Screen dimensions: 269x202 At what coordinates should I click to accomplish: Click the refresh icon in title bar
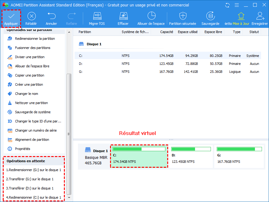tap(227, 5)
